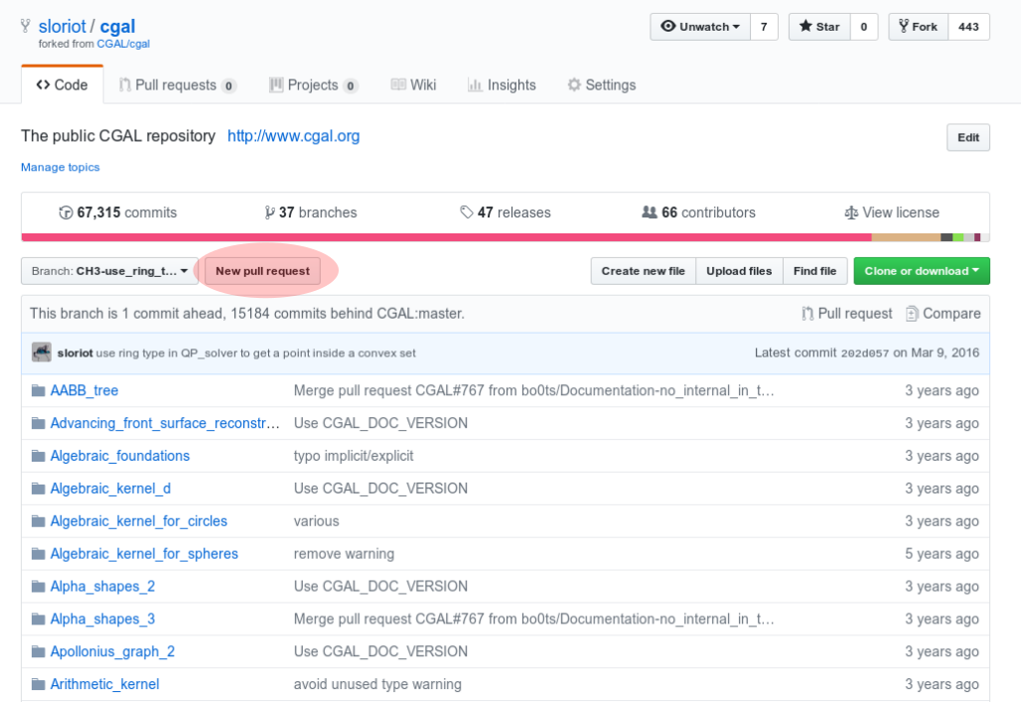This screenshot has width=1021, height=702.
Task: Click the Algebraic_kernel_for_spheres folder icon
Action: pos(39,553)
